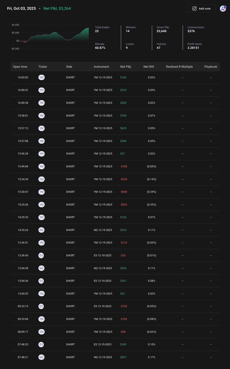The width and height of the screenshot is (230, 369).
Task: Click the Gross P&L $3,640 figure
Action: (163, 29)
